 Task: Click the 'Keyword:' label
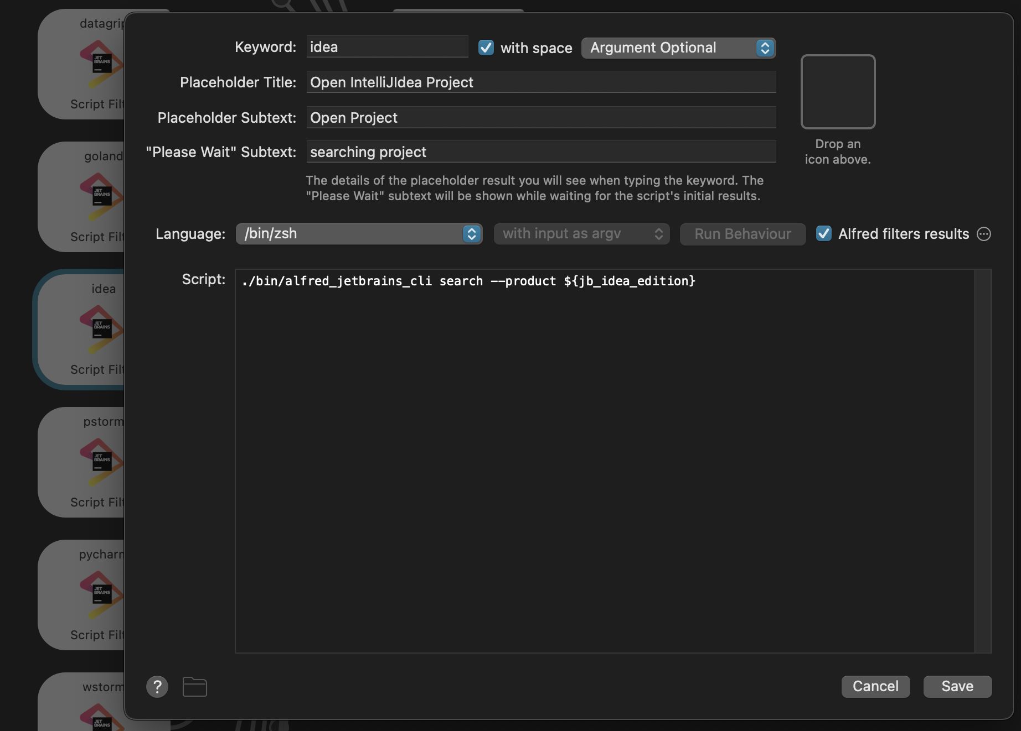(x=265, y=47)
